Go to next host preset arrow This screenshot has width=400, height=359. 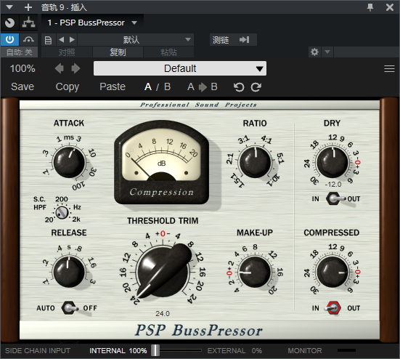click(x=72, y=39)
